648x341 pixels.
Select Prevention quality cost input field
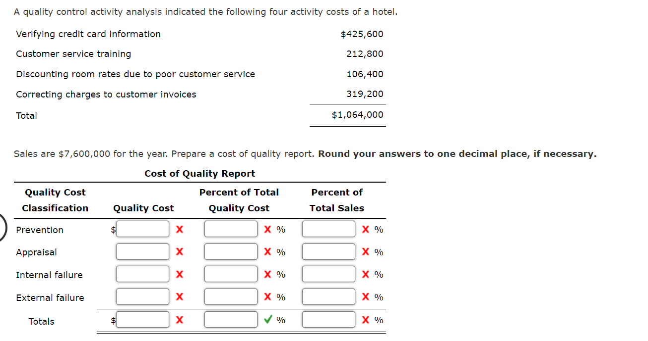tap(142, 229)
